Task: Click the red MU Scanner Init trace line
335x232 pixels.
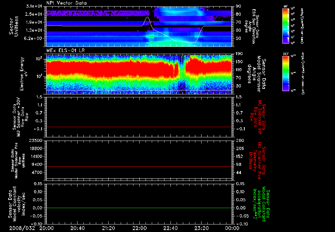Action: point(139,127)
